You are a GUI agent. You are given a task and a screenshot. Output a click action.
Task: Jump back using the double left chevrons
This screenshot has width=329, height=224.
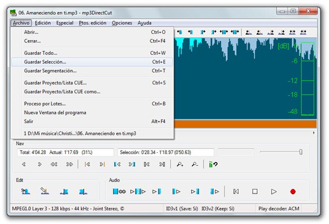click(54, 164)
